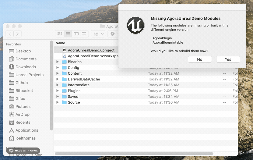The width and height of the screenshot is (253, 160).
Task: Open Applications in Finder sidebar
Action: click(x=23, y=130)
